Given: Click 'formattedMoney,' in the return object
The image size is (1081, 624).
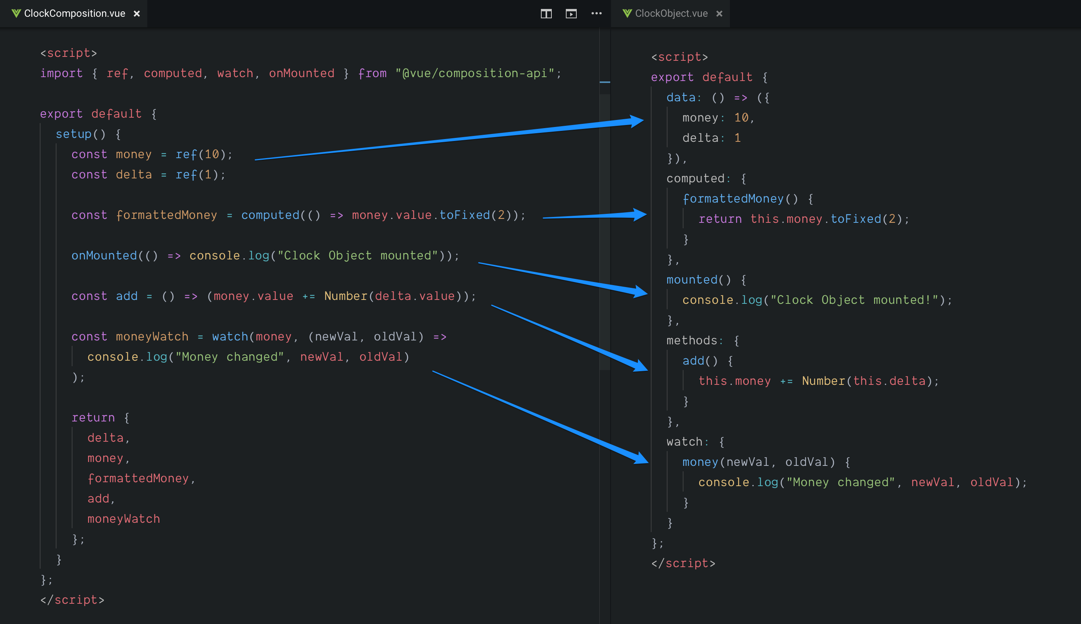Looking at the screenshot, I should click(141, 478).
